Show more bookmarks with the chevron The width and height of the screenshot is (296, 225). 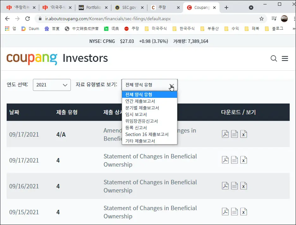(294, 29)
